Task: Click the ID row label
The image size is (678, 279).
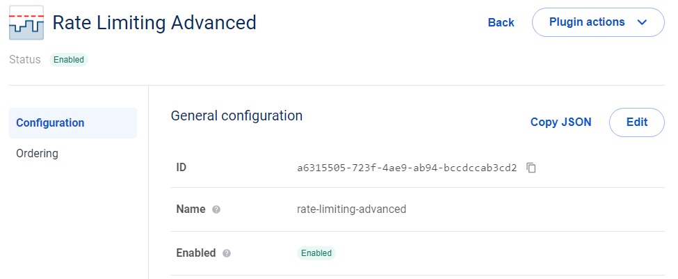Action: (x=181, y=167)
